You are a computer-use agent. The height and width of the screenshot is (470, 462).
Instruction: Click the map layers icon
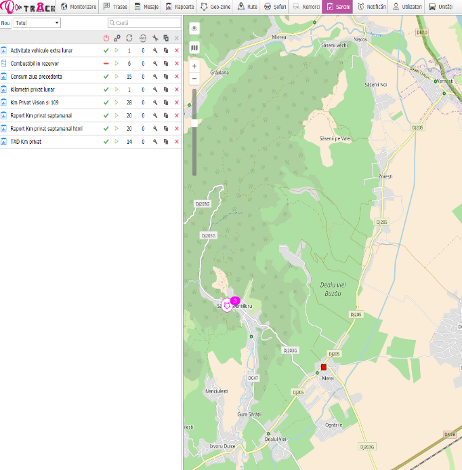[x=194, y=48]
